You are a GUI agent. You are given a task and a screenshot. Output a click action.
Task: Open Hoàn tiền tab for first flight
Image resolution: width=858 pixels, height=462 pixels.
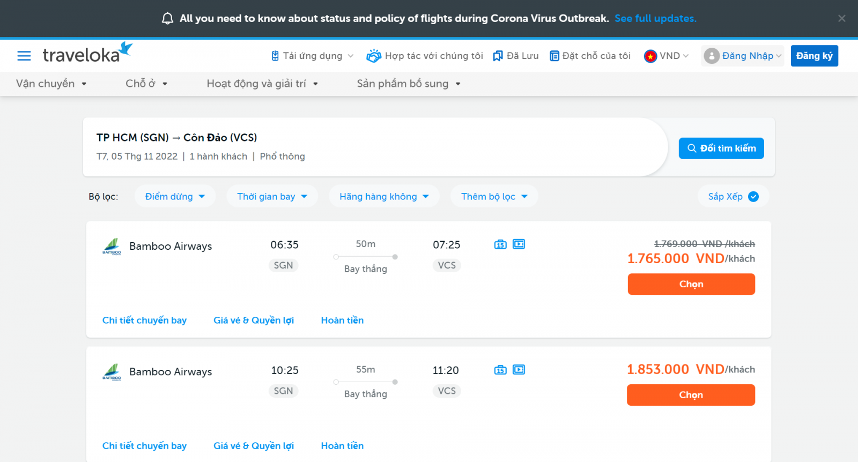click(x=342, y=321)
